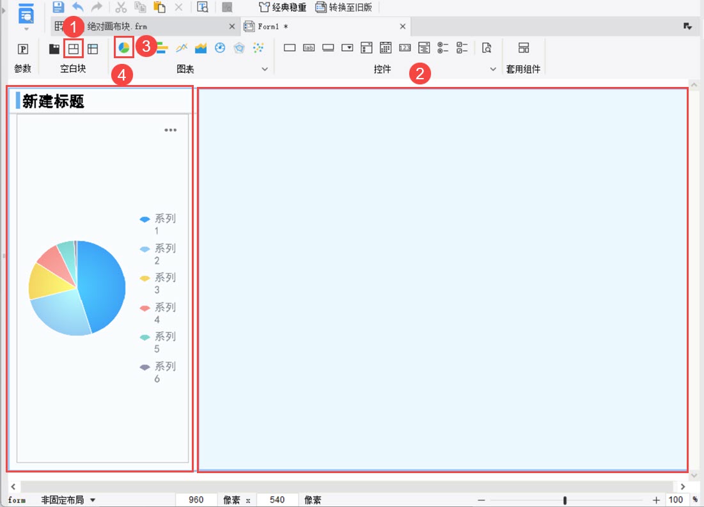Select the dropdown tree widget icon
Image resolution: width=704 pixels, height=507 pixels.
[424, 47]
